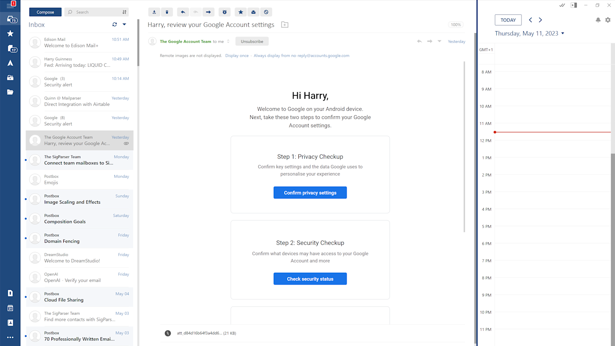Click the TODAY button in calendar
615x346 pixels.
click(x=508, y=20)
